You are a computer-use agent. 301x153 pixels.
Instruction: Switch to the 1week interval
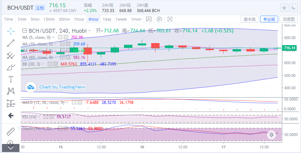coord(121,19)
